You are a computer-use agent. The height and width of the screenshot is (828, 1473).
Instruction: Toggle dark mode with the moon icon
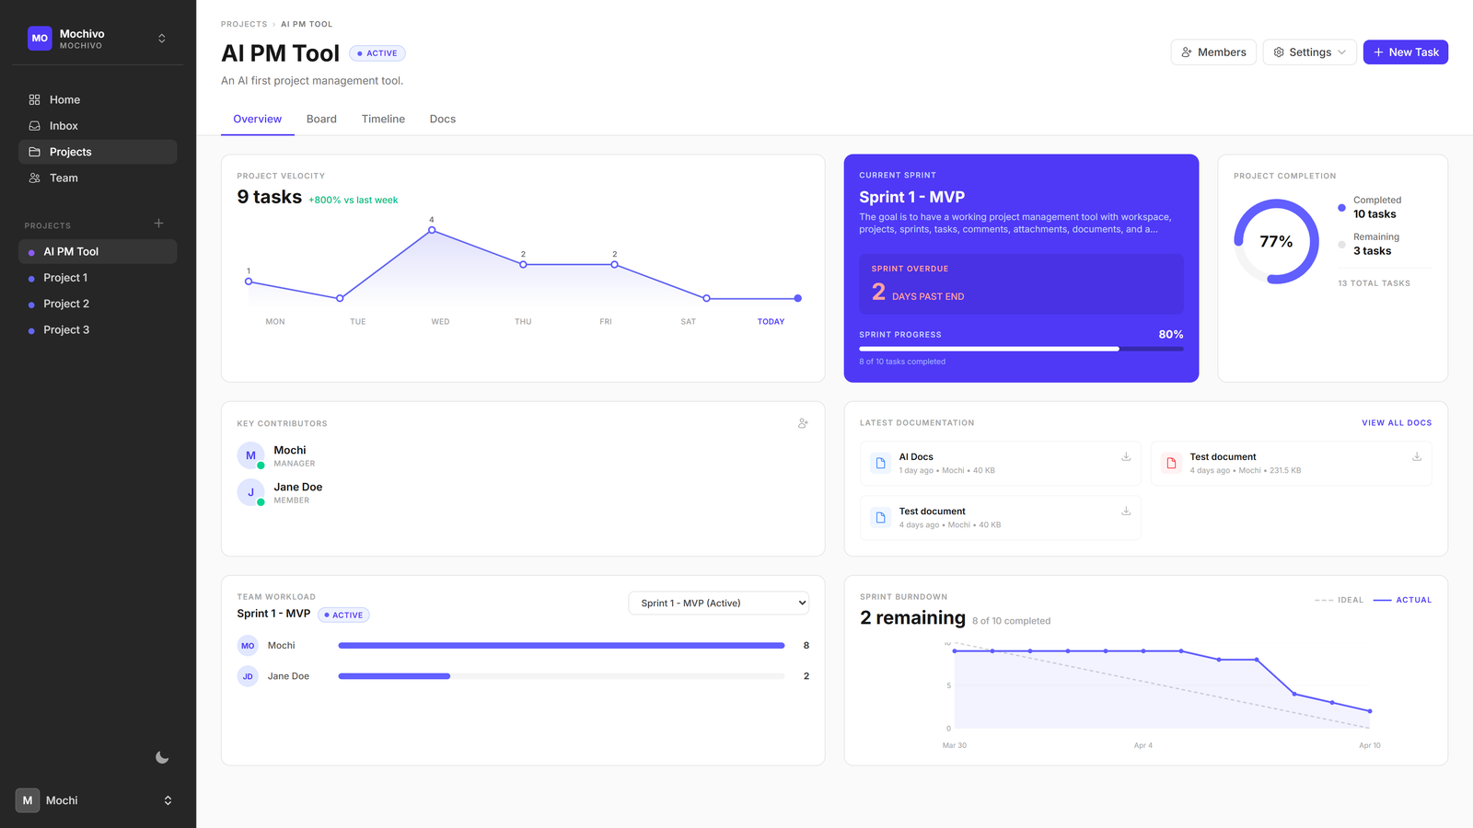(162, 757)
